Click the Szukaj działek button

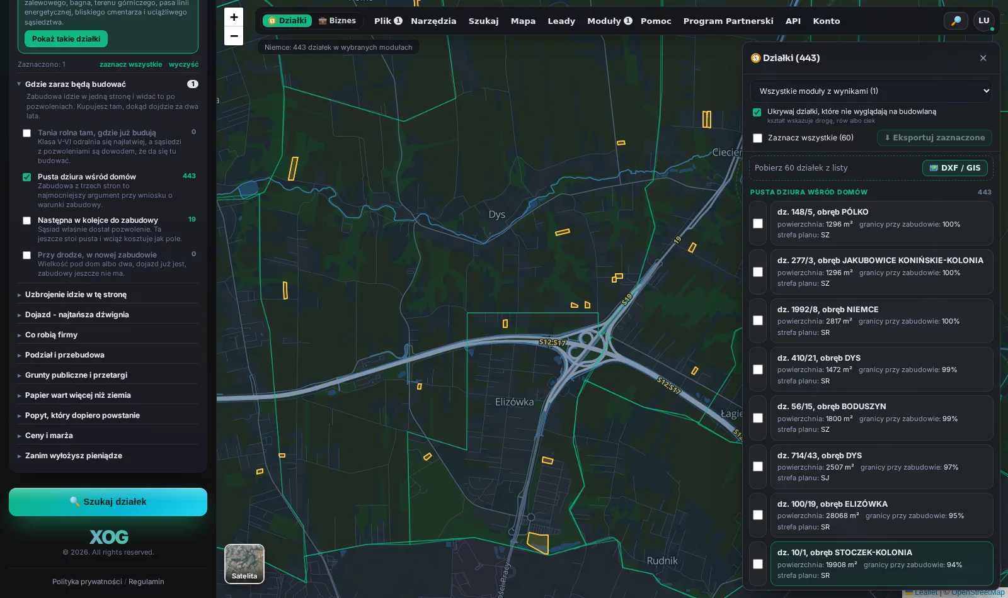(x=108, y=502)
